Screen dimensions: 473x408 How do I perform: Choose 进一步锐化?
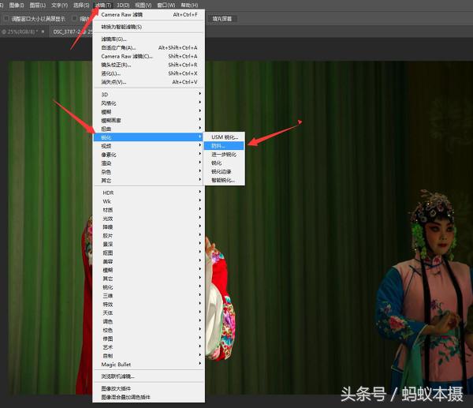point(225,155)
